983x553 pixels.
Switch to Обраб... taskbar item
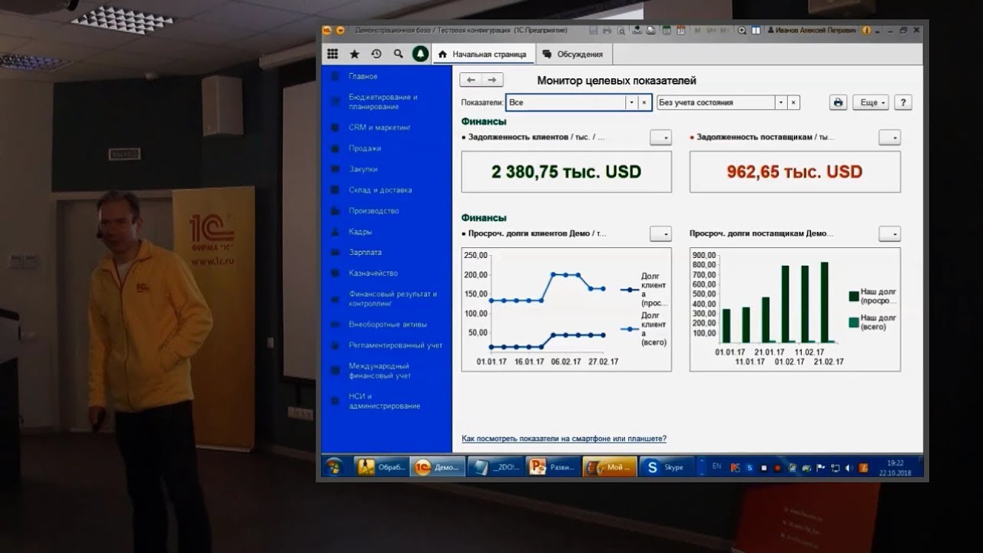click(381, 466)
